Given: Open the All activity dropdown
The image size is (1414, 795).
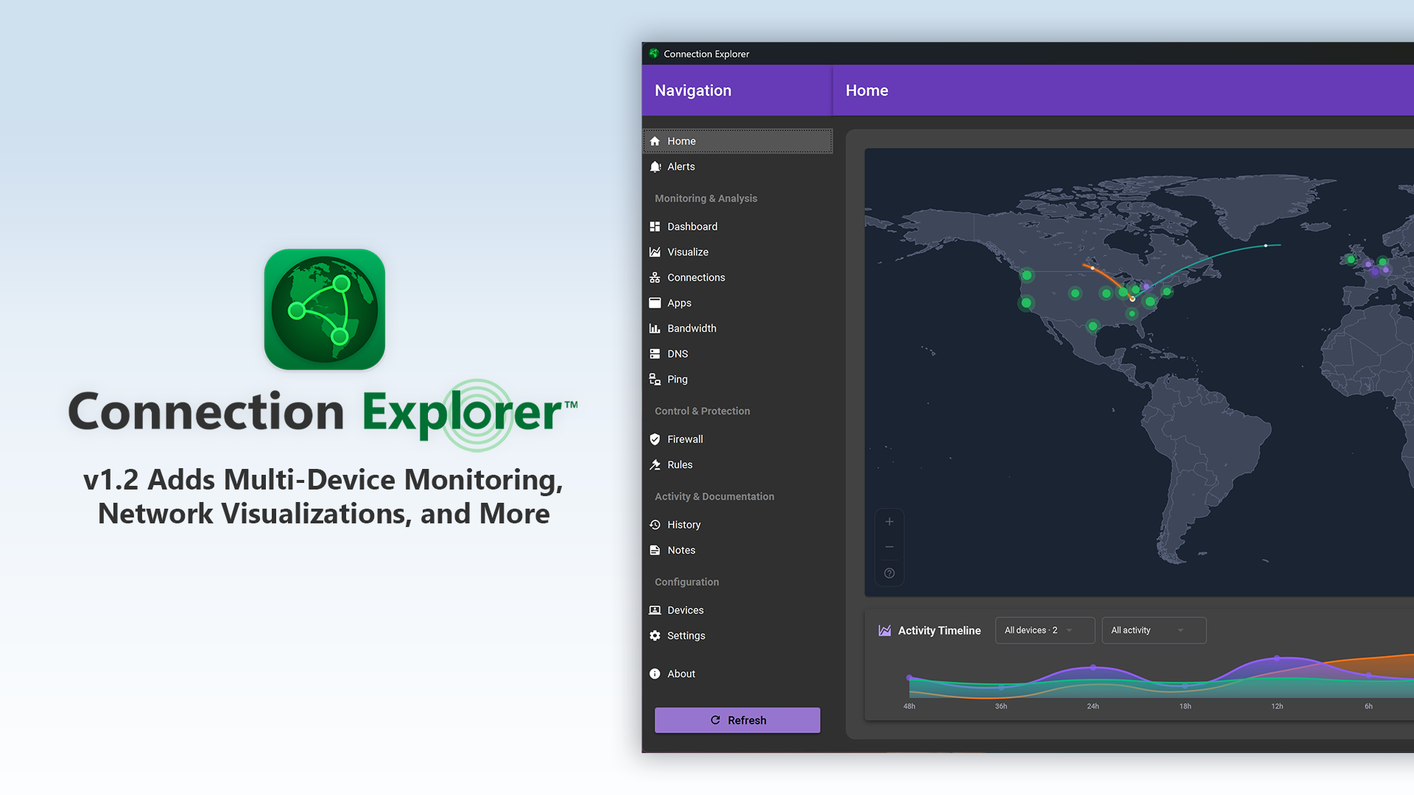Looking at the screenshot, I should [1154, 630].
